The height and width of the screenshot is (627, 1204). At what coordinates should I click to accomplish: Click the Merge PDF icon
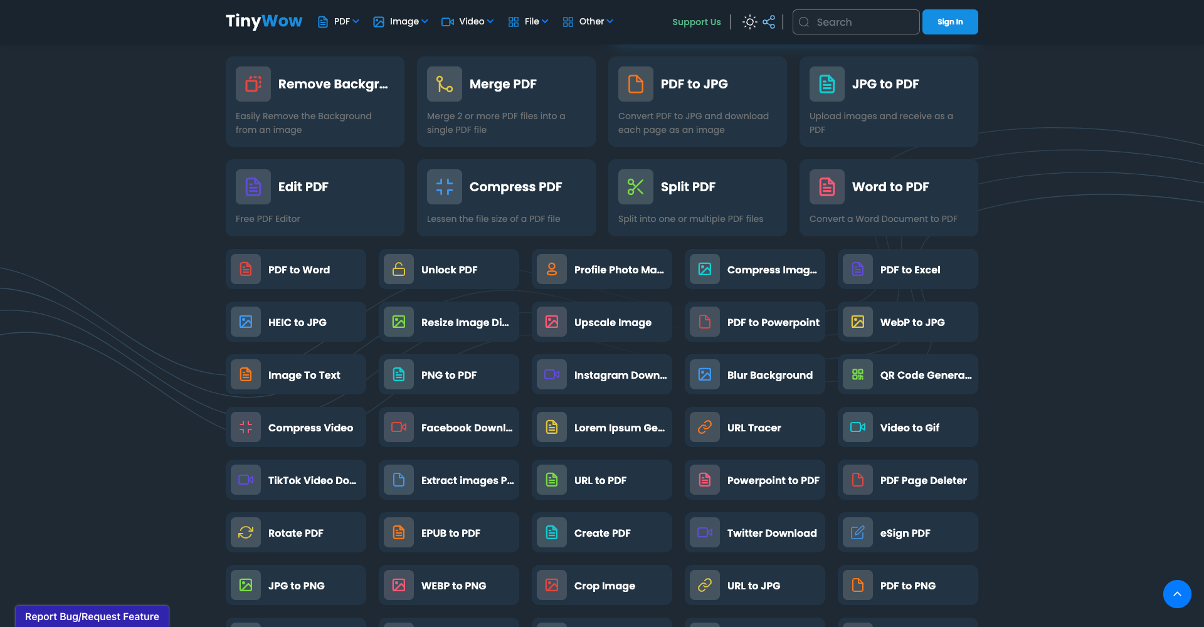click(445, 84)
